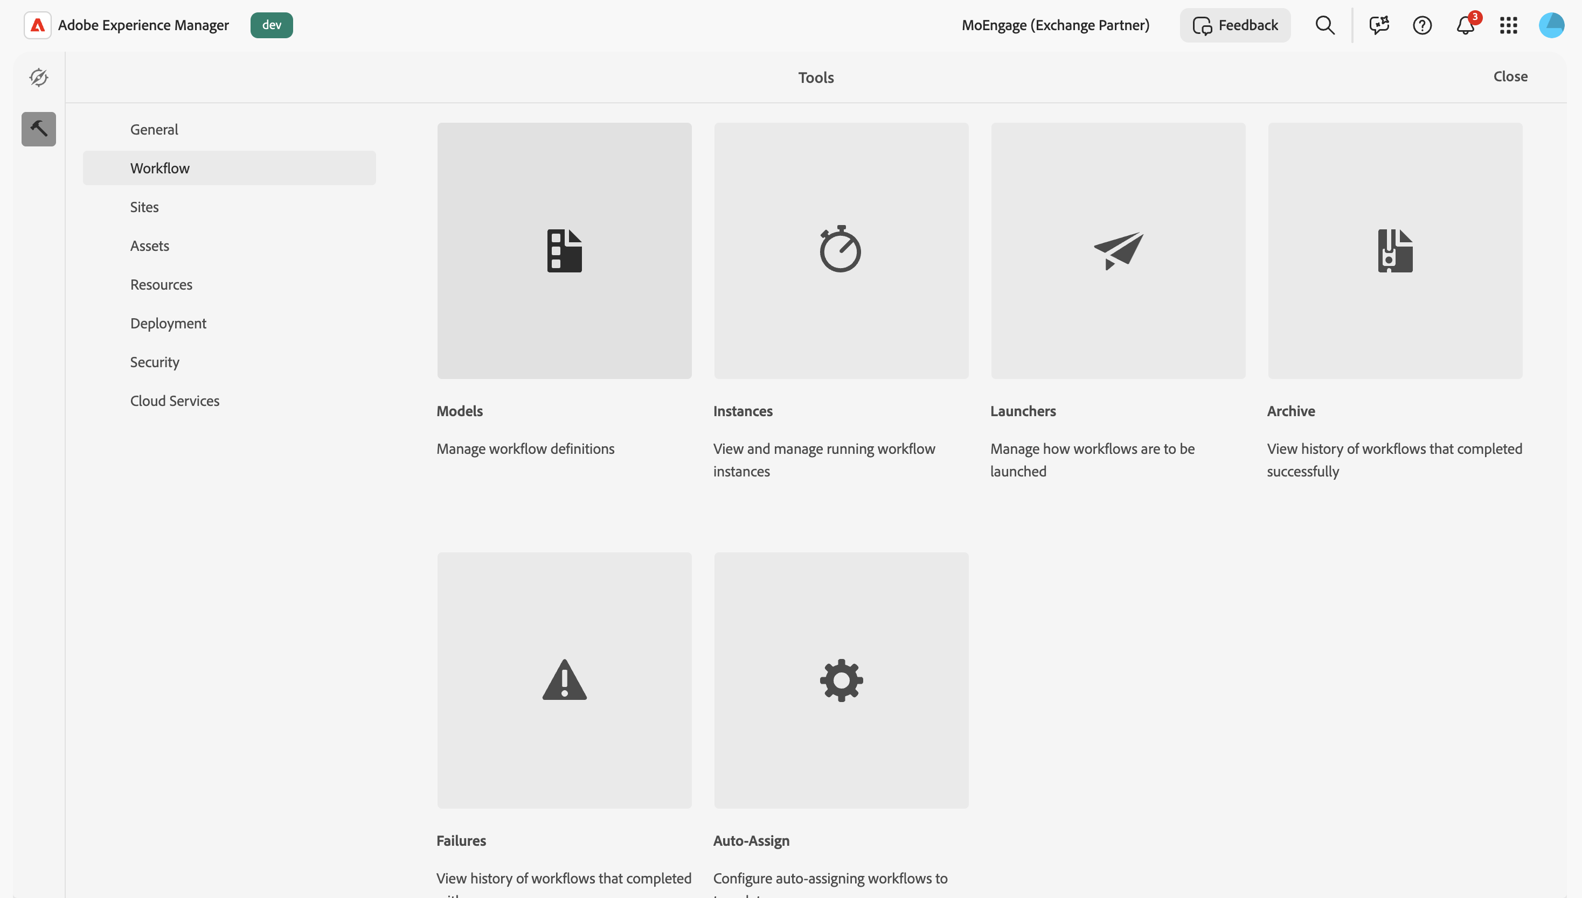Select Resources in the Tools menu
1582x898 pixels.
[229, 284]
